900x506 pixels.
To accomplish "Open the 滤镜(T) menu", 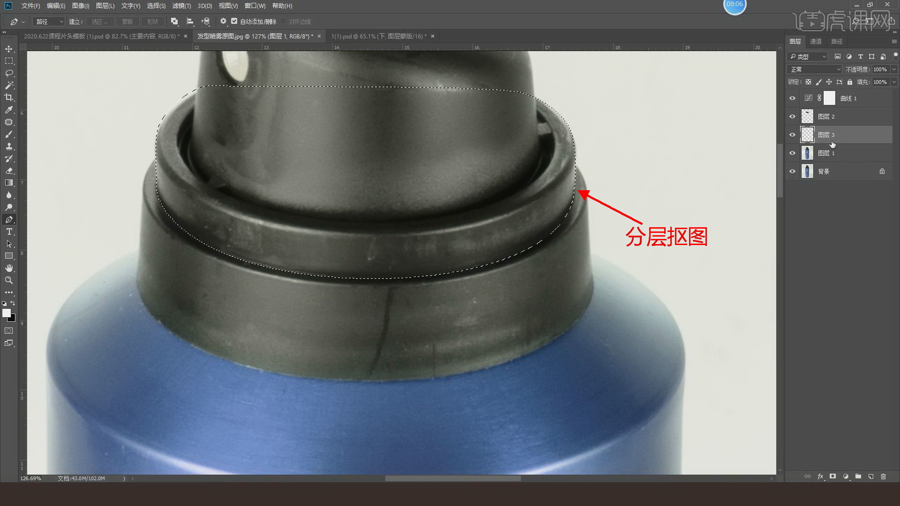I will tap(181, 6).
